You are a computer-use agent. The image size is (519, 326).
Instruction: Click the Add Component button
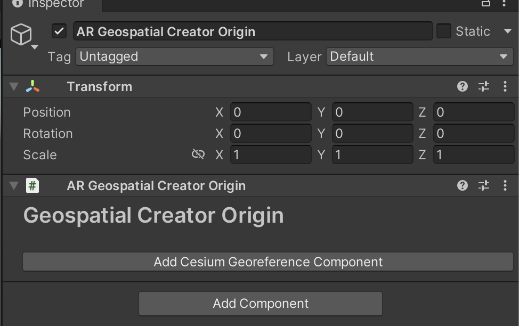[x=260, y=304]
